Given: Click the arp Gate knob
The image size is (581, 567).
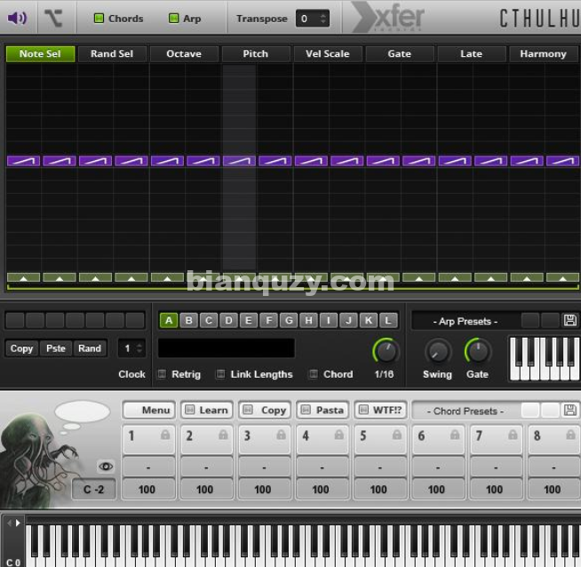Looking at the screenshot, I should tap(478, 351).
